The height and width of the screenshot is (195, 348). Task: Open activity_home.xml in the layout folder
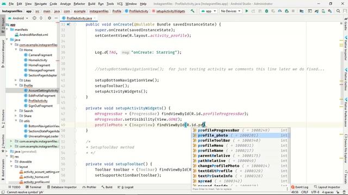click(36, 177)
